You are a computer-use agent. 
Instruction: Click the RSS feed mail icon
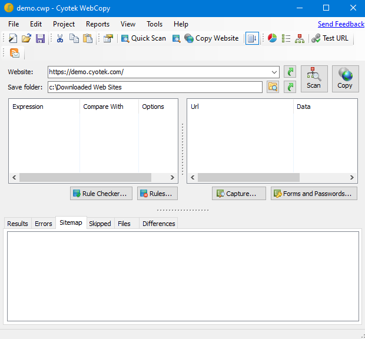click(x=15, y=53)
